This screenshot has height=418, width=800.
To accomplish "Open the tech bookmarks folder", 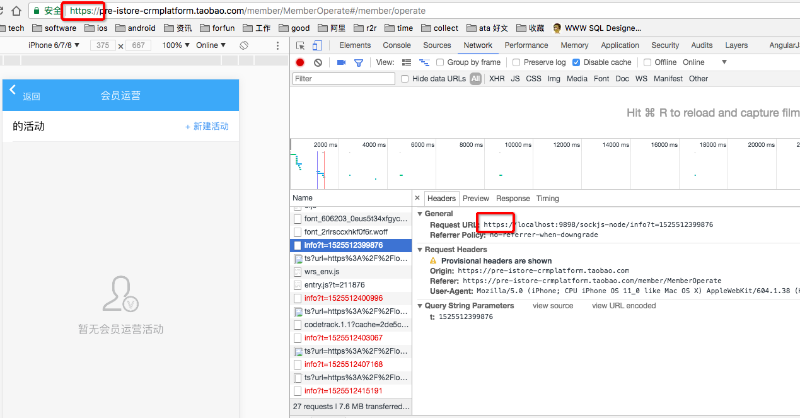I will 12,28.
